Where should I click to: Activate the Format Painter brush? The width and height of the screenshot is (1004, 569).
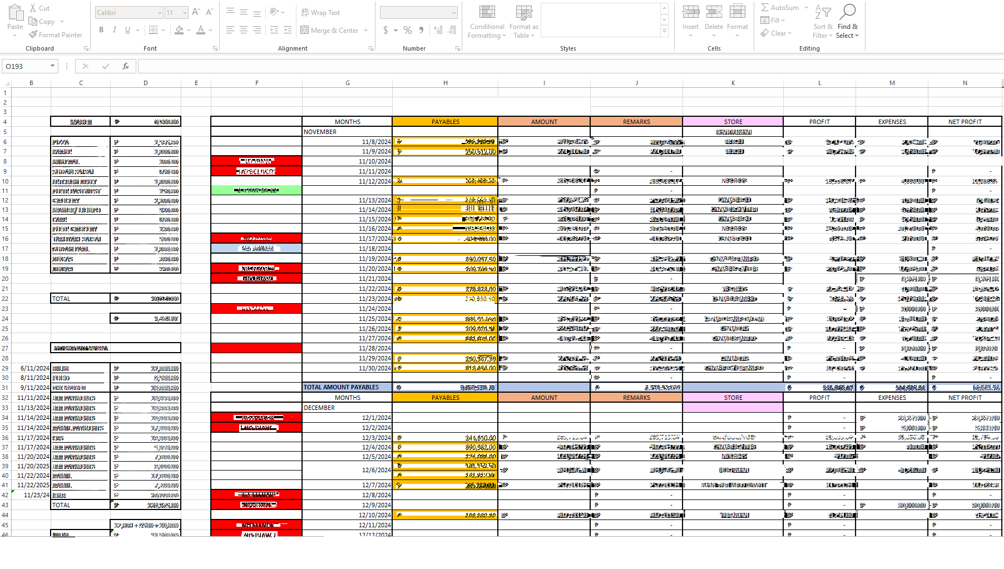33,35
